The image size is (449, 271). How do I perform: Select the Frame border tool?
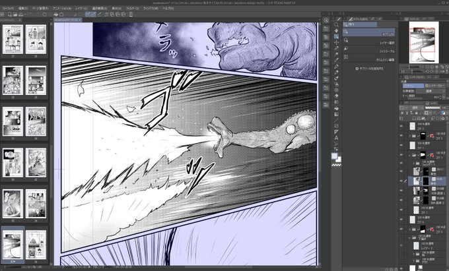(x=337, y=126)
